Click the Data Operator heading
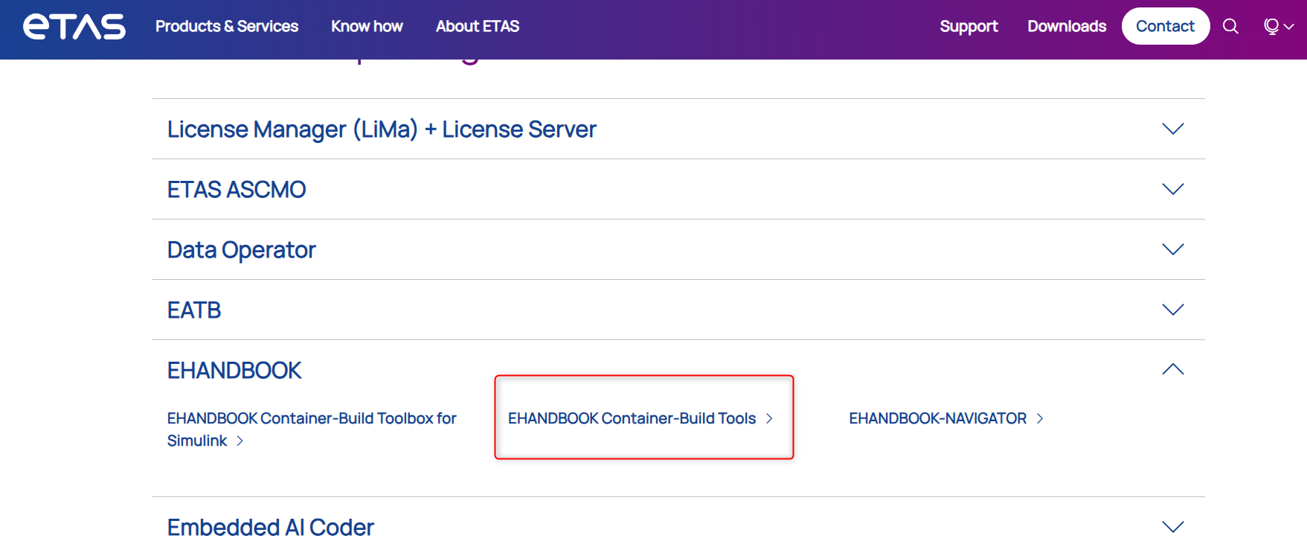The image size is (1307, 547). coord(242,250)
